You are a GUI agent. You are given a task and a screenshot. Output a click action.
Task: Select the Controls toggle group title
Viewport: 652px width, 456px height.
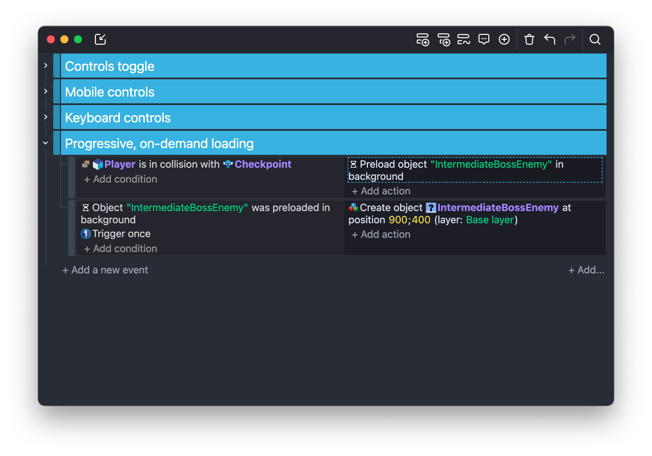(109, 66)
